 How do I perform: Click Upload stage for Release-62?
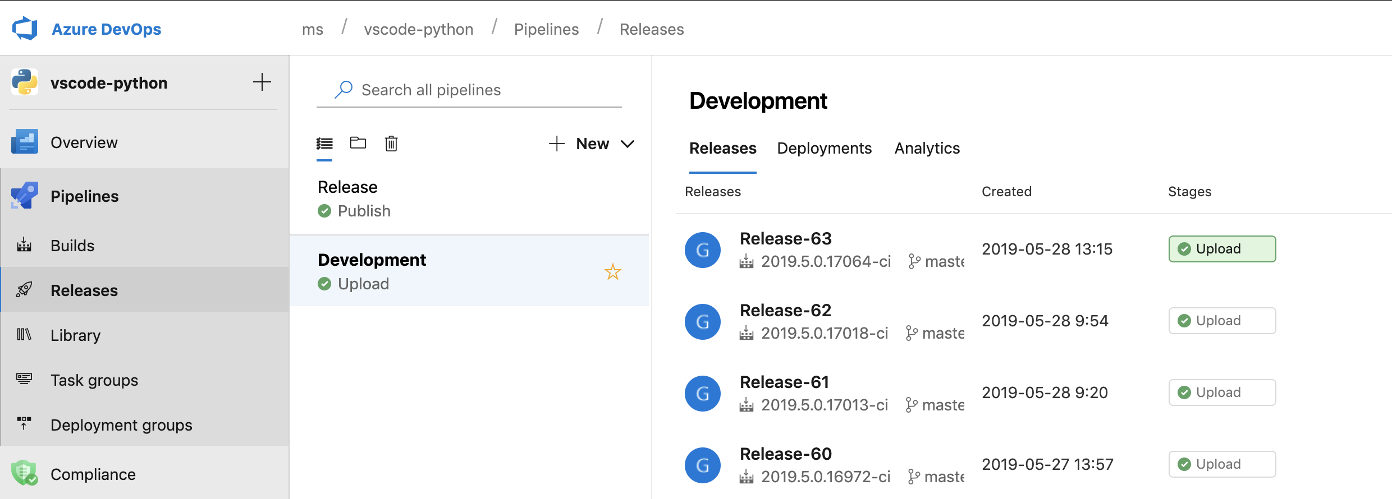(x=1222, y=321)
